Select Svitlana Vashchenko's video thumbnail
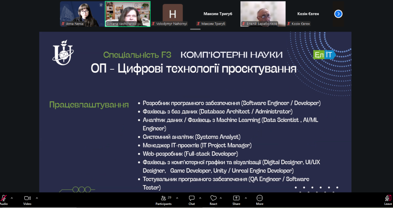 click(x=128, y=13)
